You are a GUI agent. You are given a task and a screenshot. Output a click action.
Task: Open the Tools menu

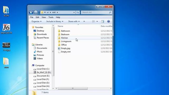click(x=51, y=17)
